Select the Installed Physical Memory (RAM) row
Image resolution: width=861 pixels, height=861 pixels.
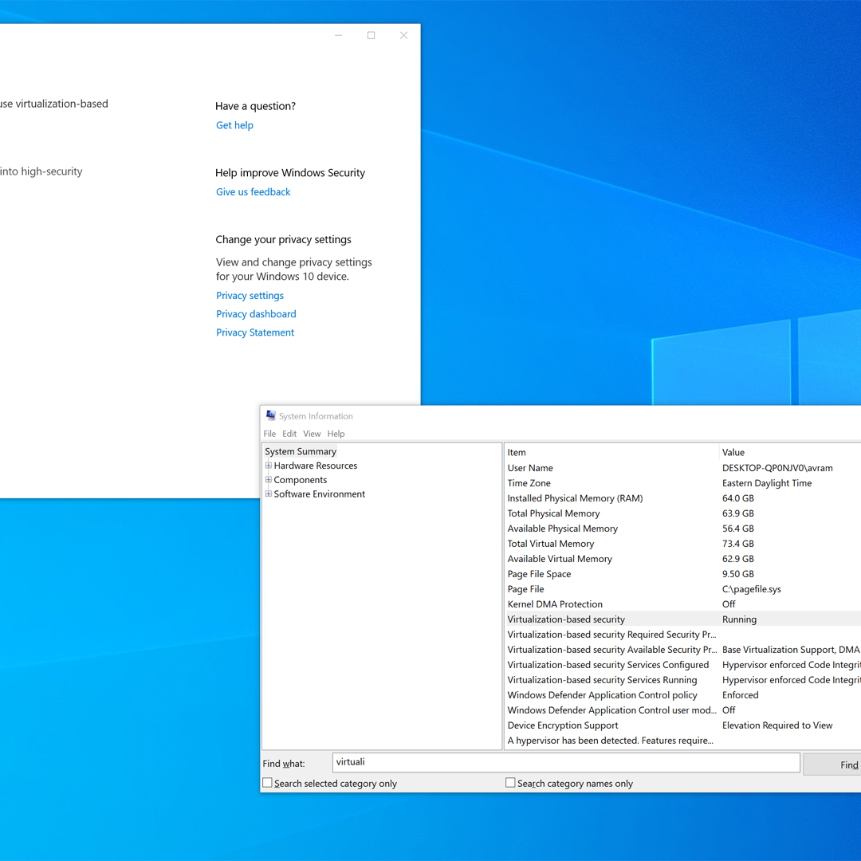tap(682, 498)
